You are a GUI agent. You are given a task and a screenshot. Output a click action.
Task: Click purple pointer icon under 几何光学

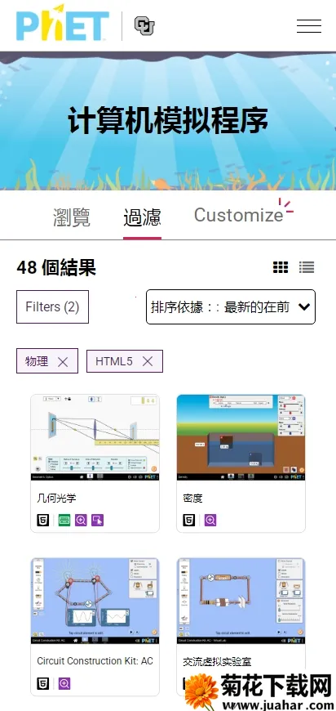(97, 520)
